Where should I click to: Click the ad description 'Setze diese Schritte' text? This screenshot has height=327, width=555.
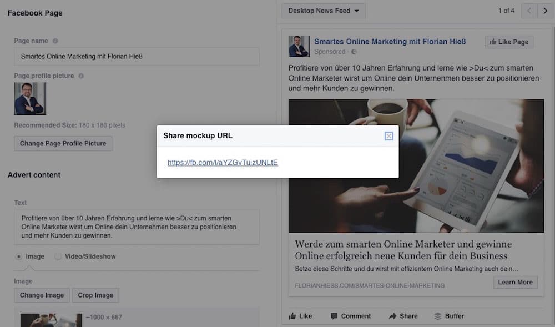(407, 269)
